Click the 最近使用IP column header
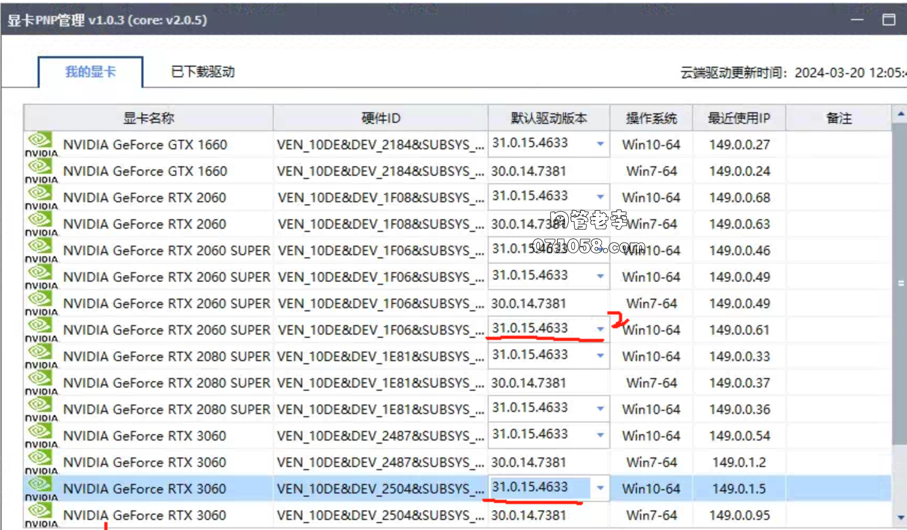Viewport: 907px width, 530px height. click(x=739, y=118)
